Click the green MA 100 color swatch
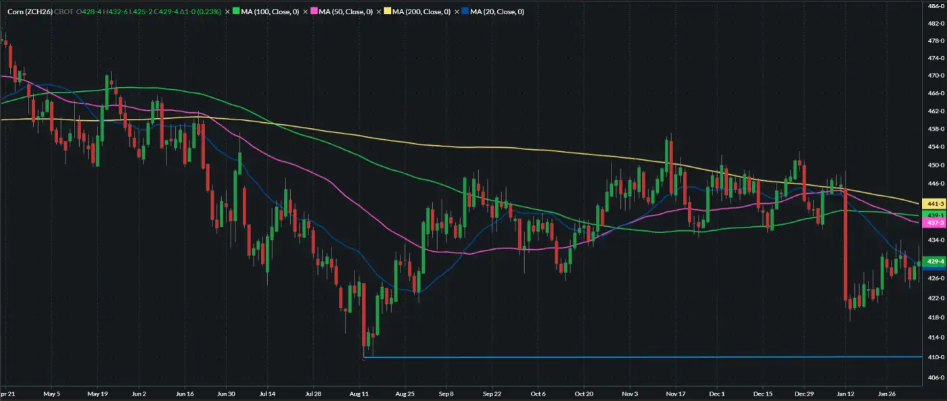The image size is (947, 401). pyautogui.click(x=236, y=11)
